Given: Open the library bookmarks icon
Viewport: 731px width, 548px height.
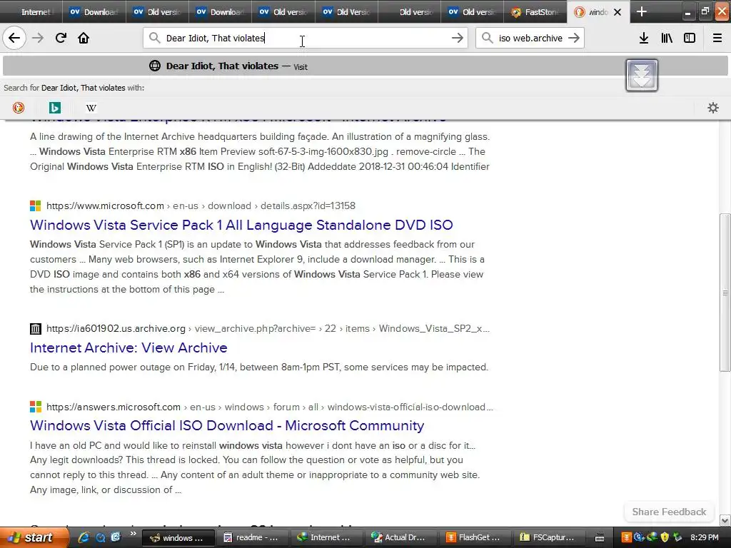Looking at the screenshot, I should tap(667, 38).
